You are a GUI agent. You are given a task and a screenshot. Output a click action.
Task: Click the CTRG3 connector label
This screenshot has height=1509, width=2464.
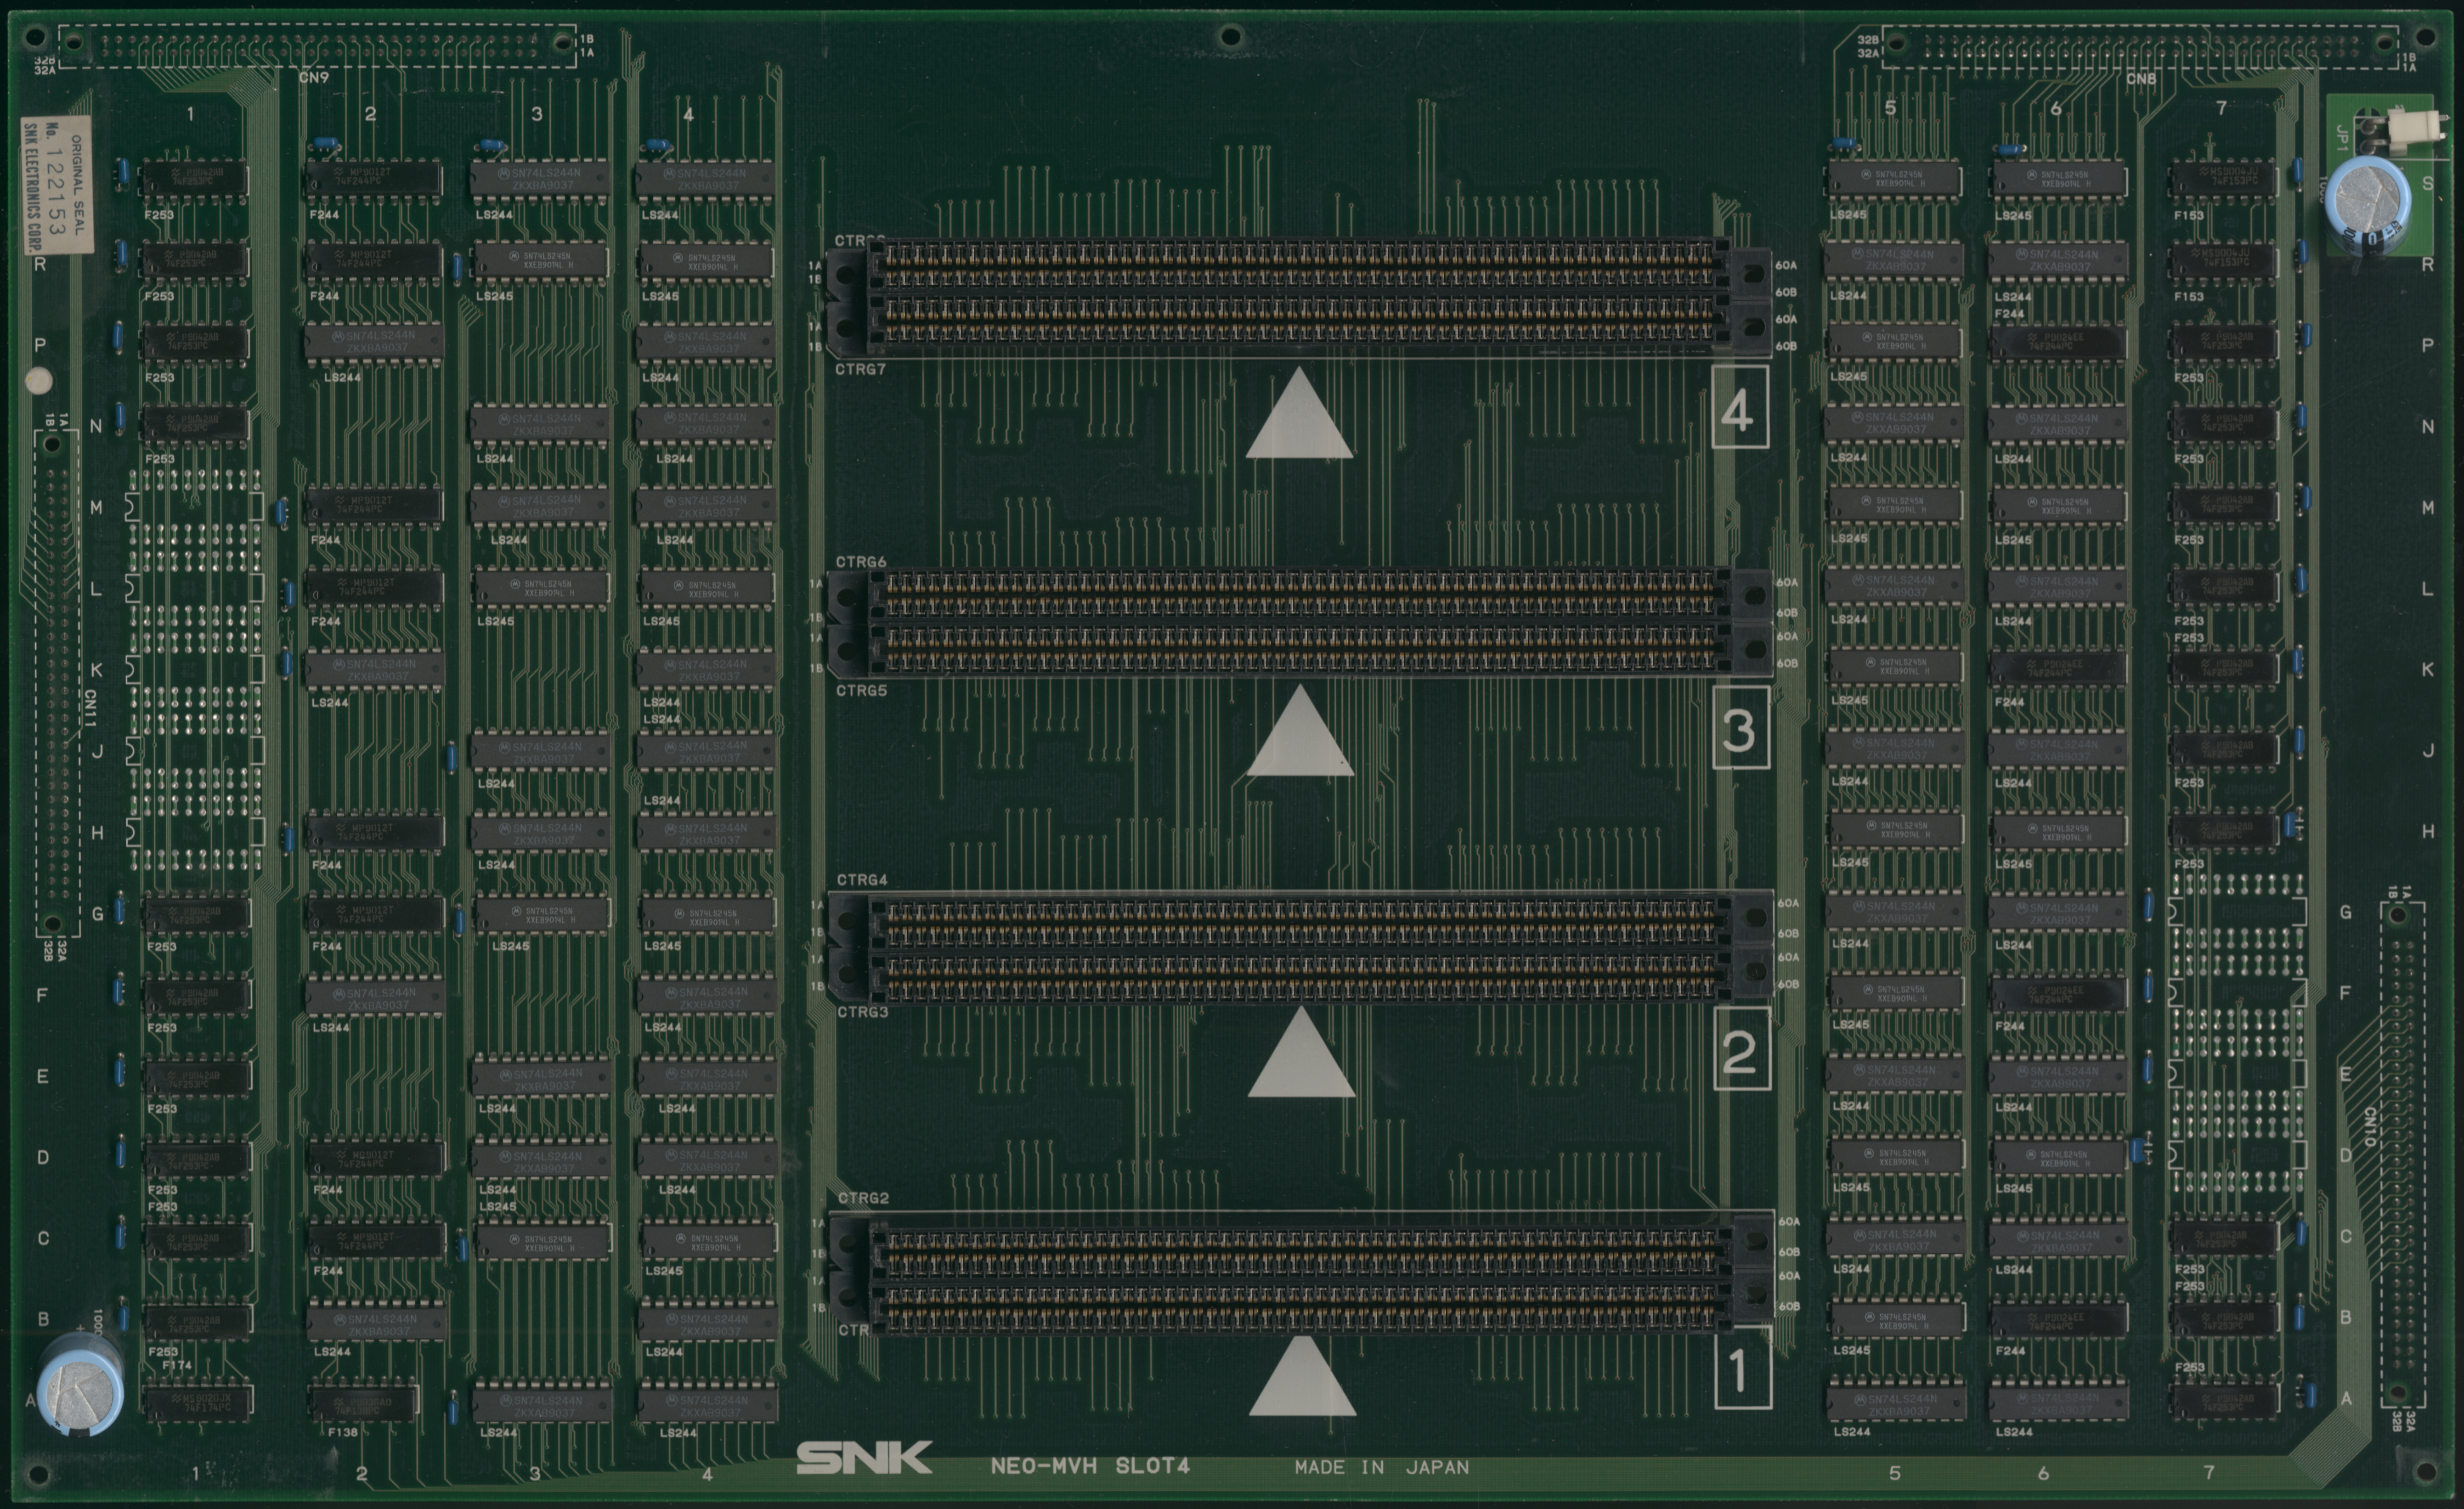click(x=862, y=1012)
